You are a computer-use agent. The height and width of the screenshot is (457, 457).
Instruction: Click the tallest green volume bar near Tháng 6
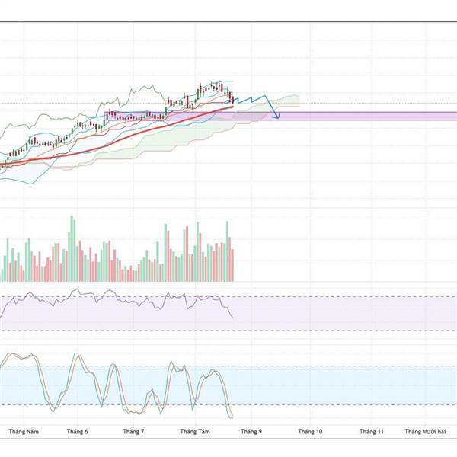click(x=72, y=248)
